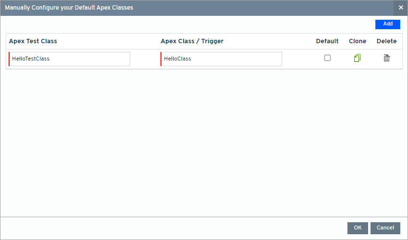
Task: Click the dialog title text
Action: (69, 8)
